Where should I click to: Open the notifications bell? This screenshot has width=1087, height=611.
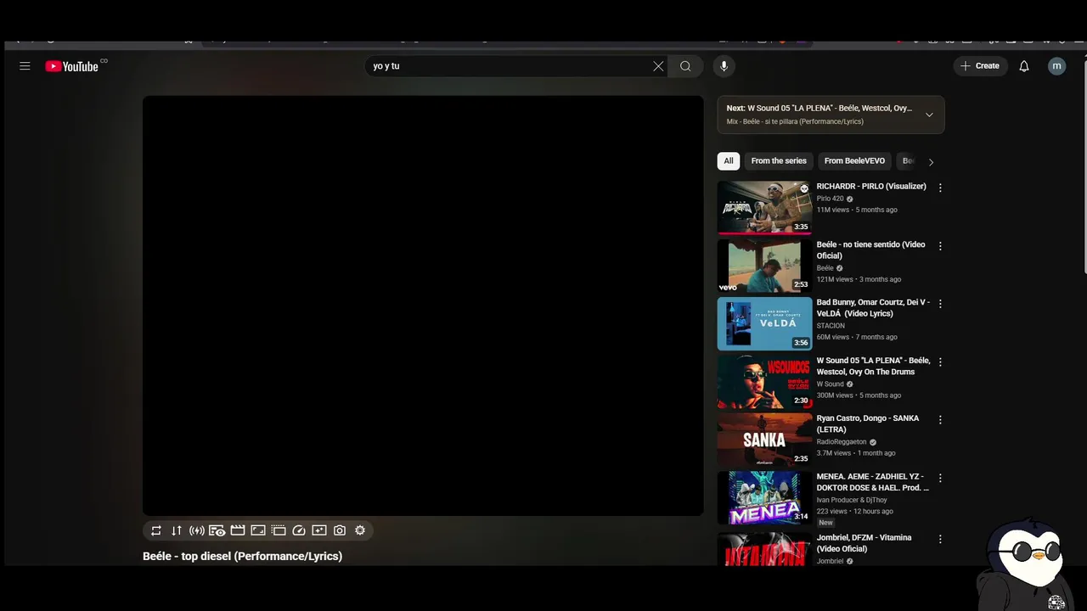pyautogui.click(x=1024, y=66)
